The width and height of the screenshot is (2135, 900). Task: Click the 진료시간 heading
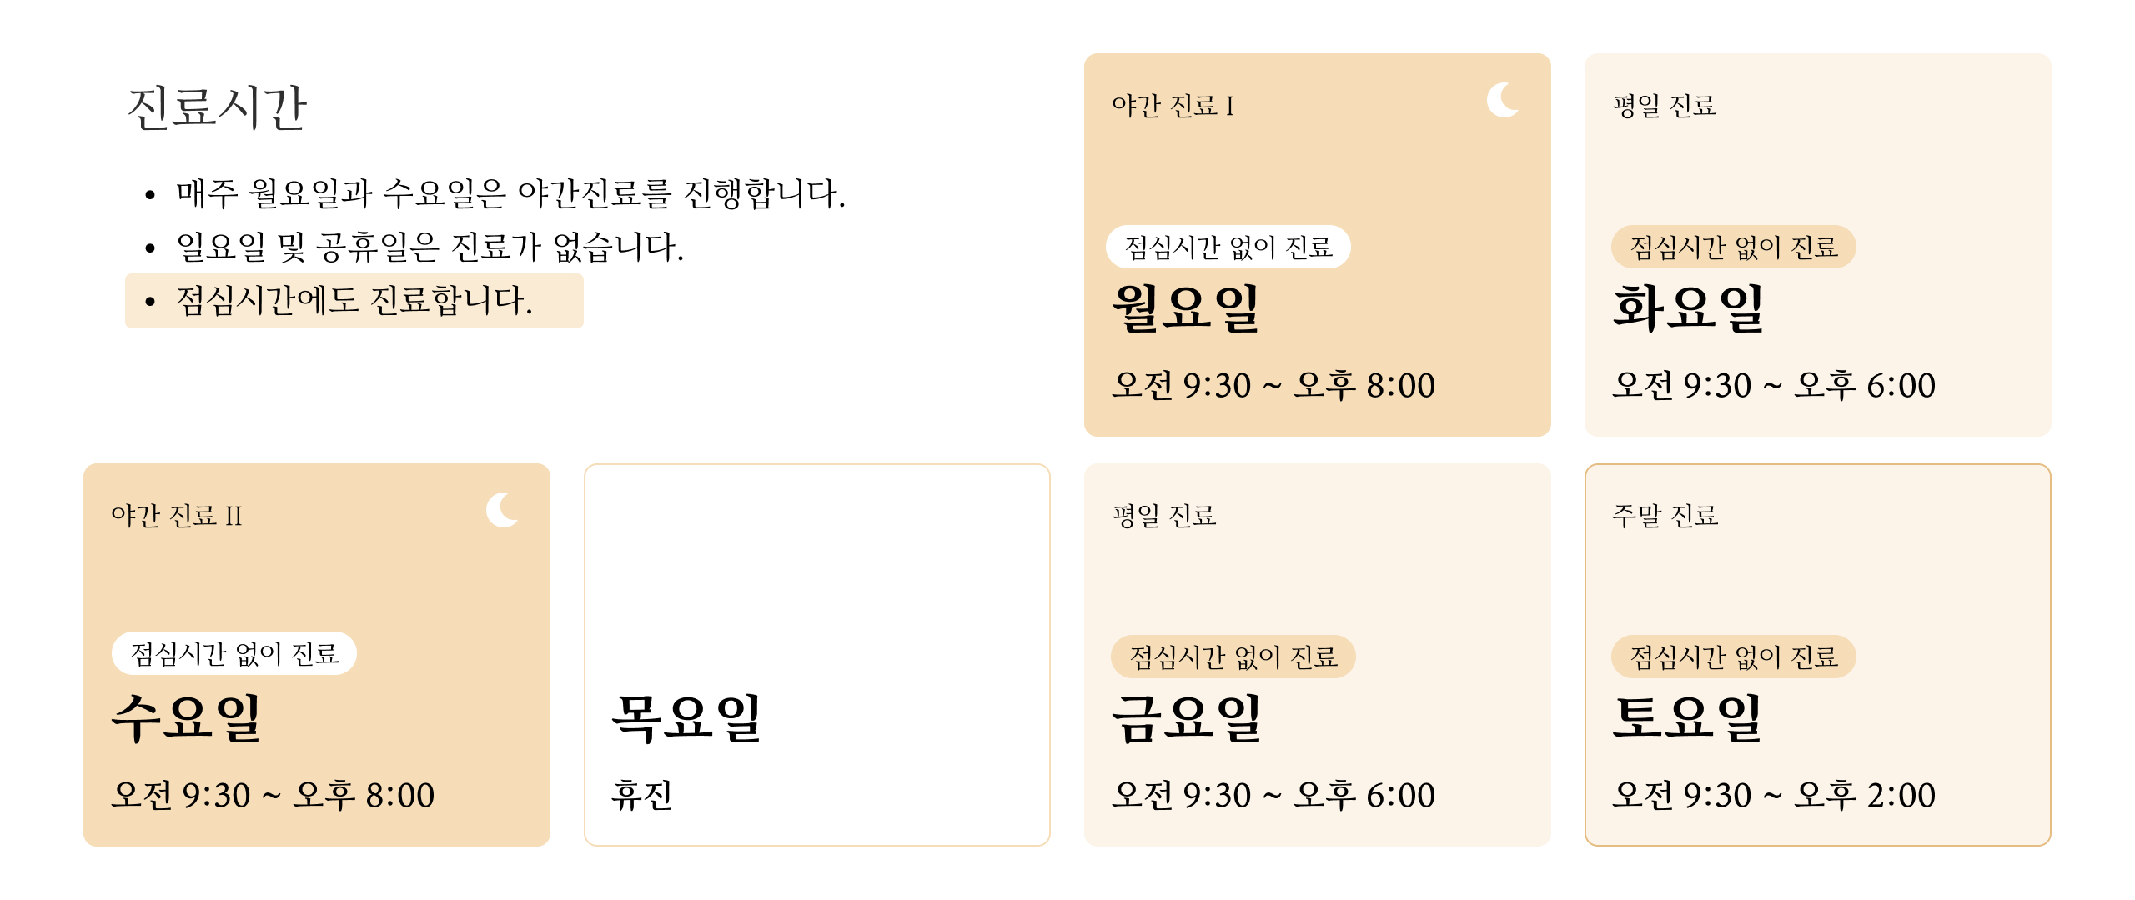coord(218,108)
